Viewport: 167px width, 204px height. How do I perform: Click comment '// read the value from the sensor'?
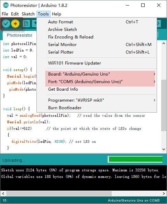tap(111, 115)
